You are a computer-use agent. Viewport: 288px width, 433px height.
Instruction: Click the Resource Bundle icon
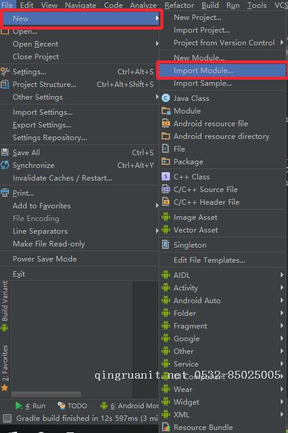[166, 427]
